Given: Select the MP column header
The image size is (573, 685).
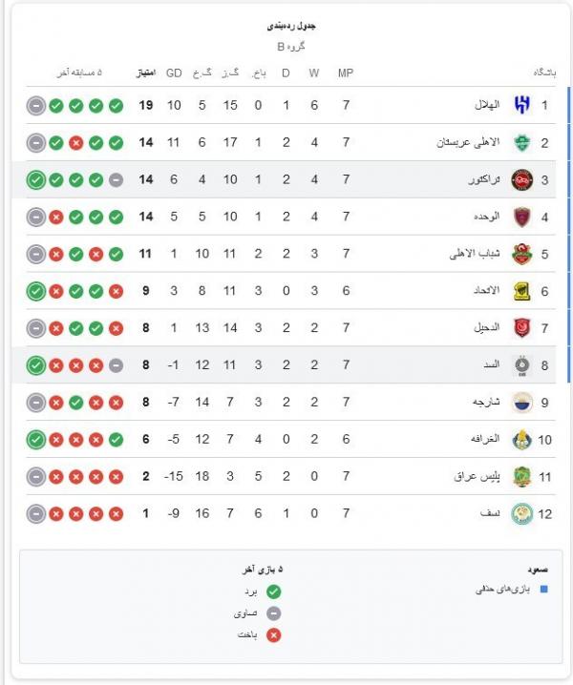Looking at the screenshot, I should click(346, 73).
